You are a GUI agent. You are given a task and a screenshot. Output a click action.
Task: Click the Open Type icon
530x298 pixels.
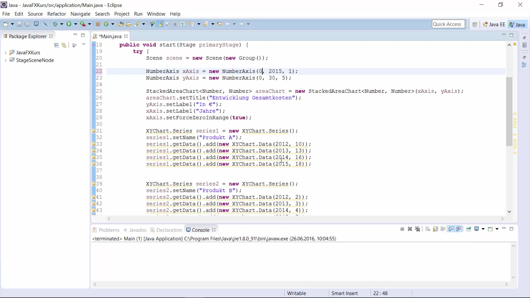point(121,24)
